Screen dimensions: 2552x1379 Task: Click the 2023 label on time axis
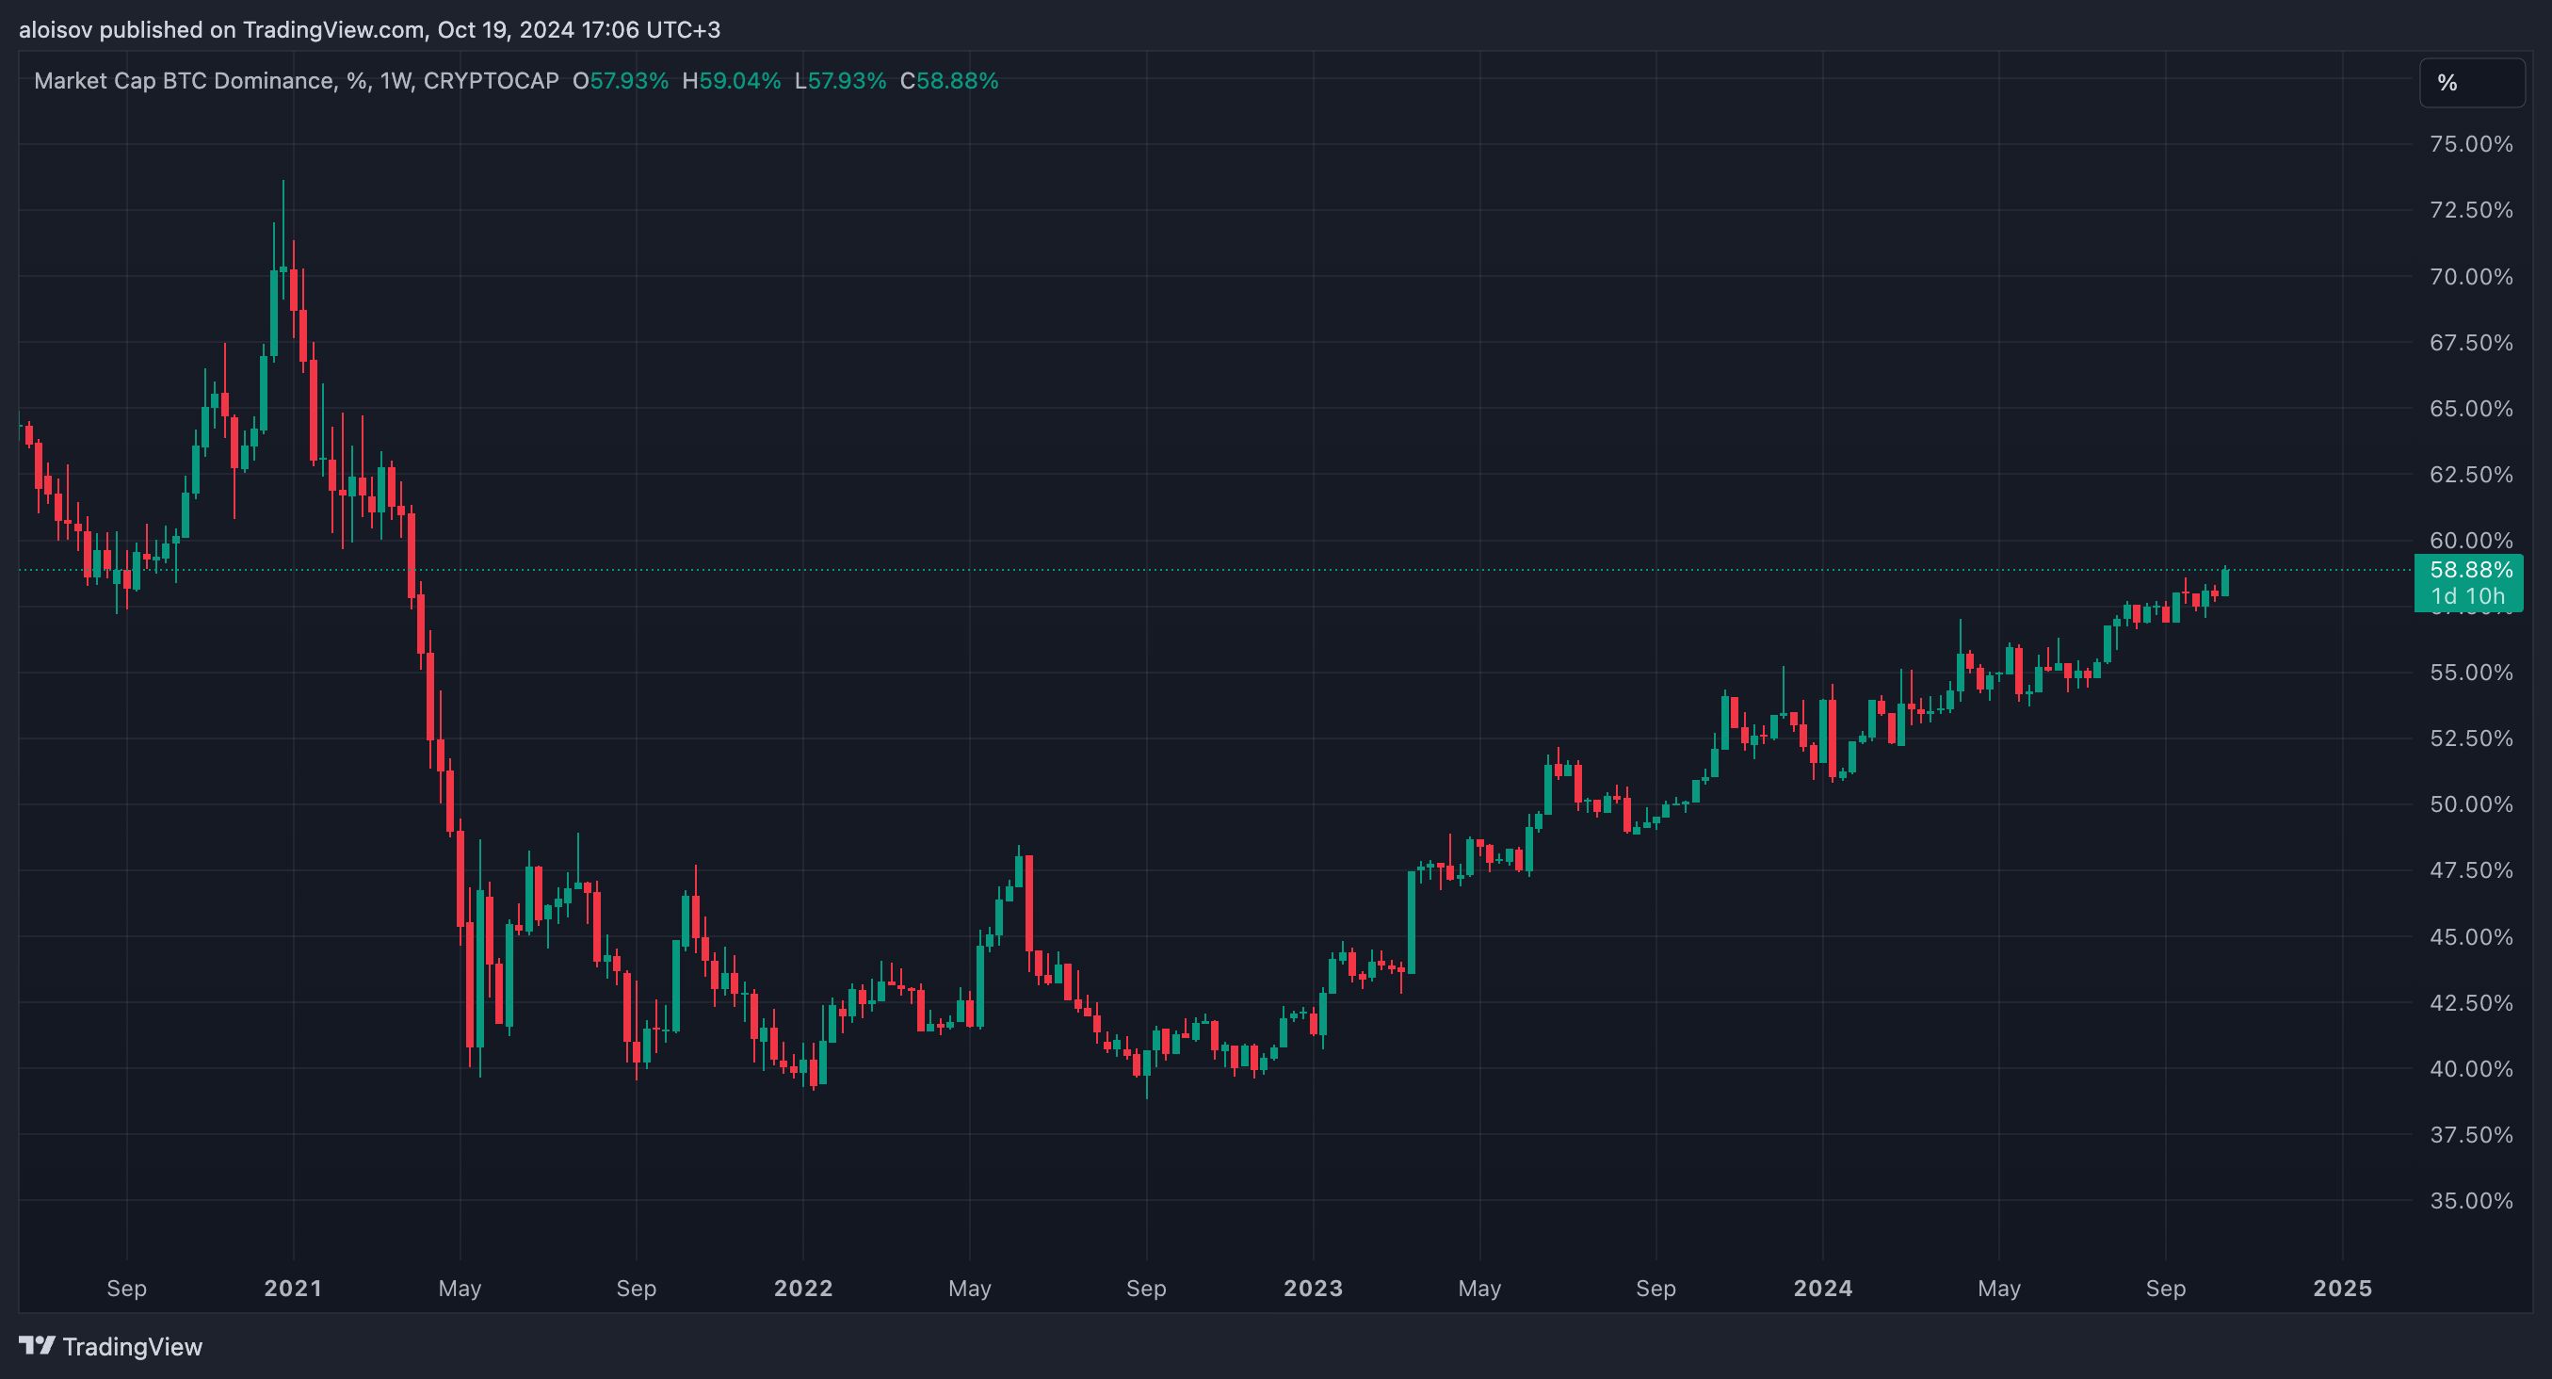(x=1314, y=1288)
